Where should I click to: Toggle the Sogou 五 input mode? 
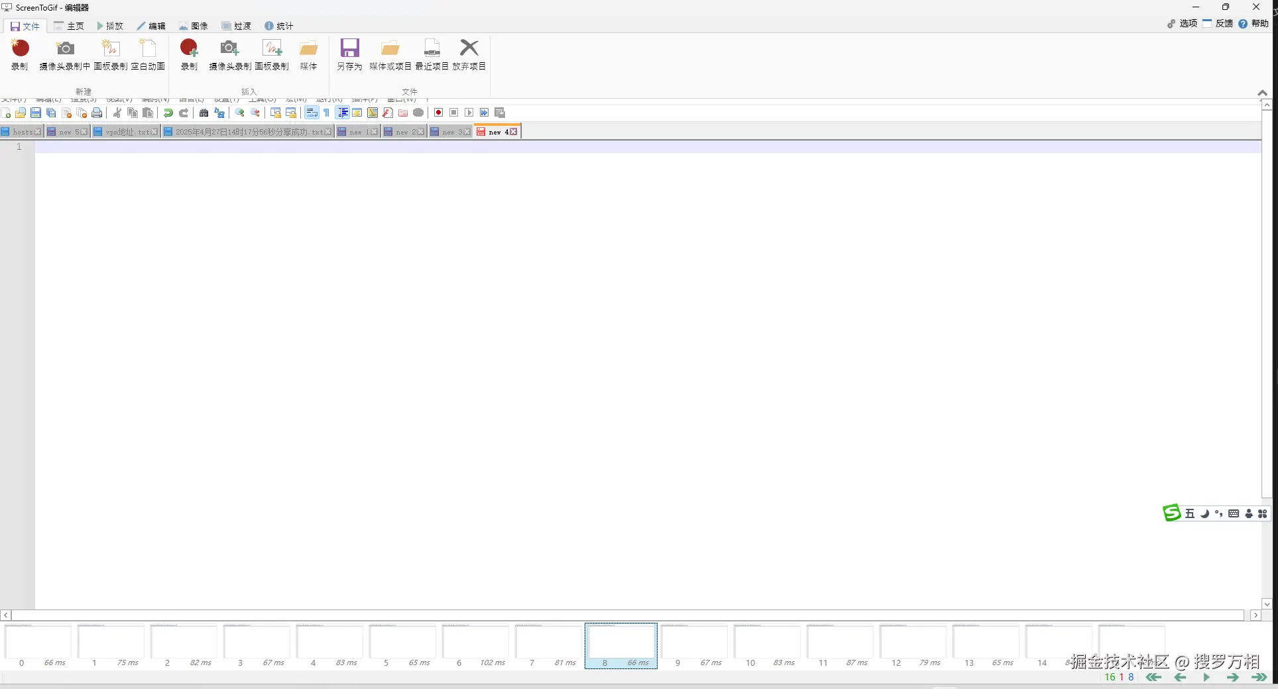coord(1190,513)
